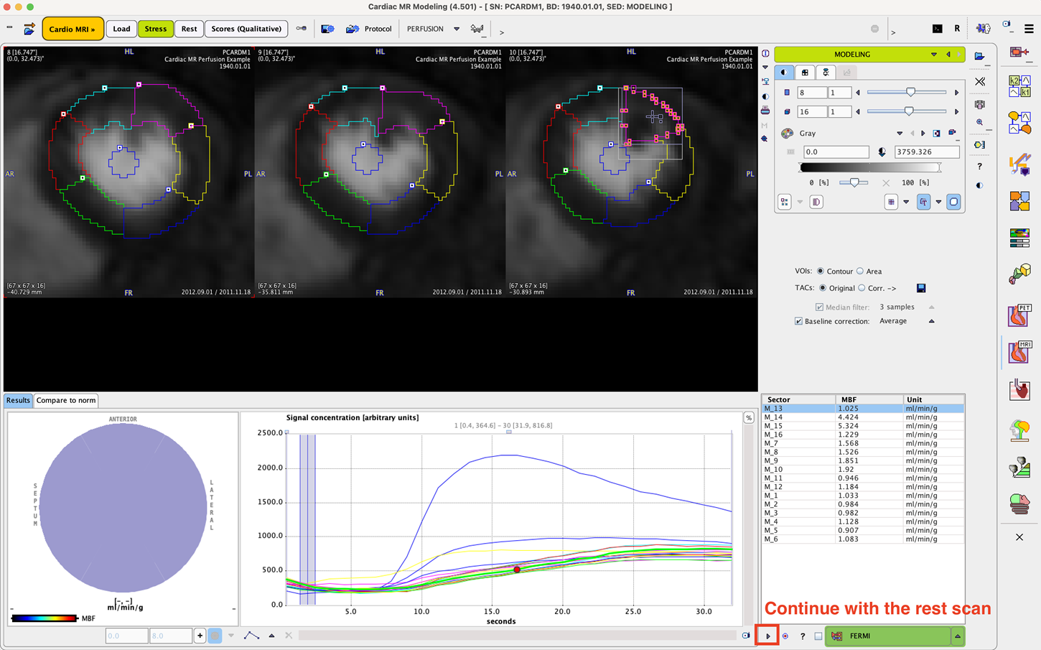Screen dimensions: 1041x650
Task: Select the Contour VOIs radio button
Action: coord(820,271)
